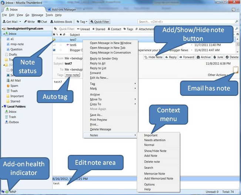Expand the Copy To submenu
Screen dimensions: 241x195
point(111,104)
